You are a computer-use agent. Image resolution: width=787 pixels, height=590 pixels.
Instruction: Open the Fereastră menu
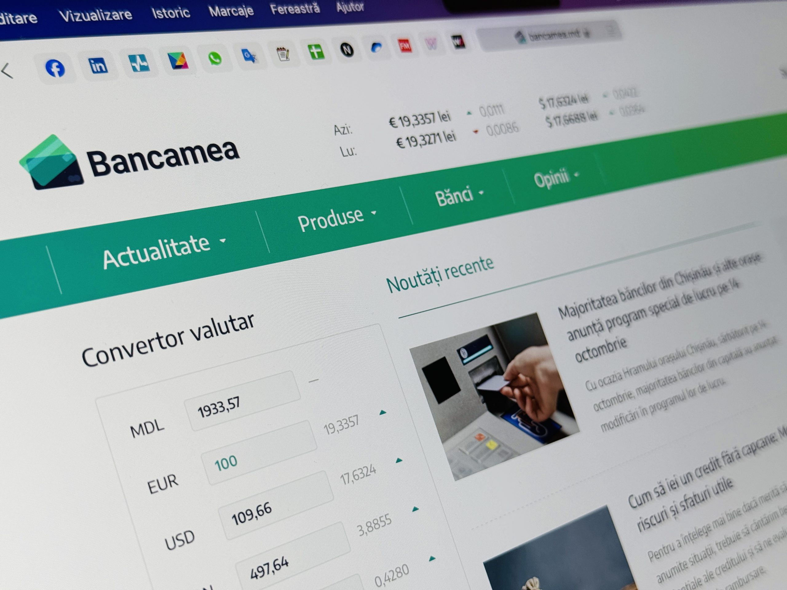295,9
